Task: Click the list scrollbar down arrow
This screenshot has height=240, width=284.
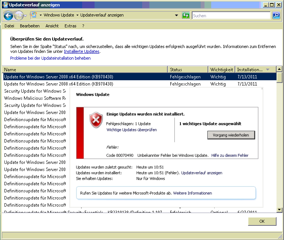Action: (x=279, y=210)
